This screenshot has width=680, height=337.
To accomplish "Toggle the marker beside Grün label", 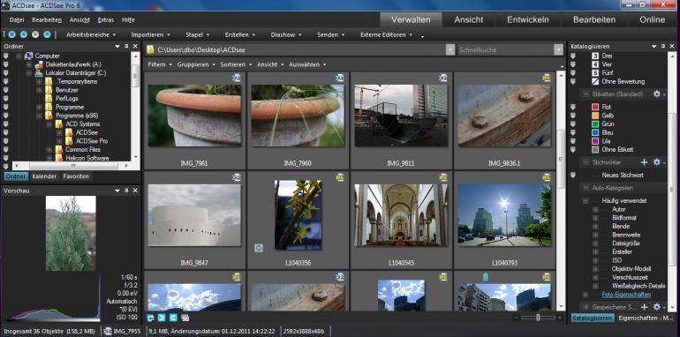I will (x=573, y=124).
